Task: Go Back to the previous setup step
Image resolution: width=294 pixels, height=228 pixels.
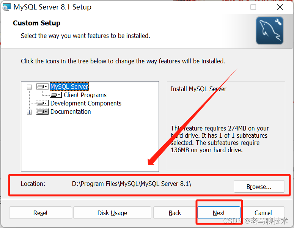Action: click(x=175, y=213)
